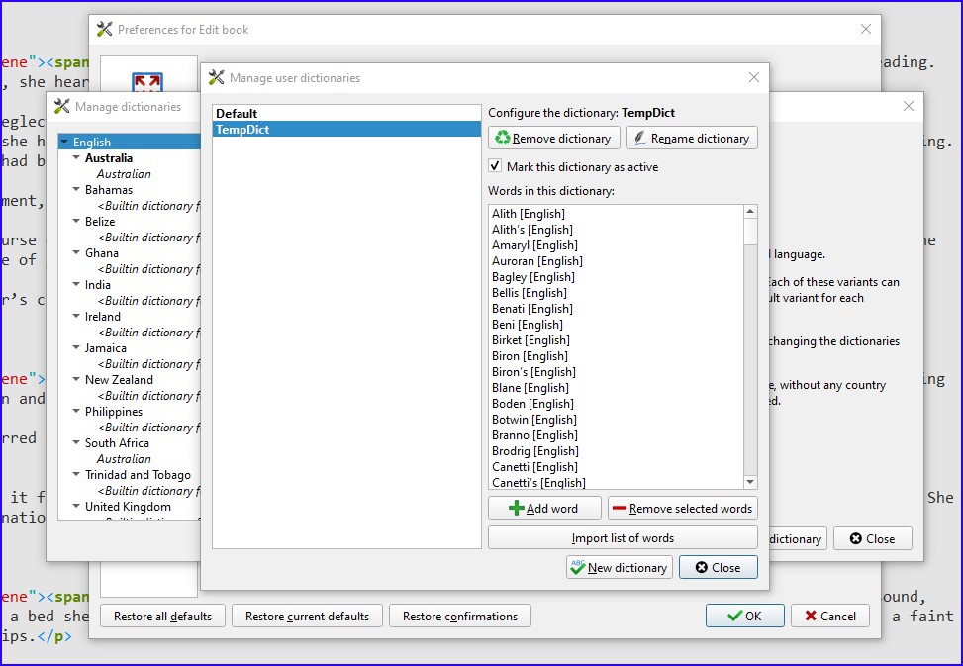Viewport: 963px width, 666px height.
Task: Click Close button in Manage dictionaries window
Action: (872, 538)
